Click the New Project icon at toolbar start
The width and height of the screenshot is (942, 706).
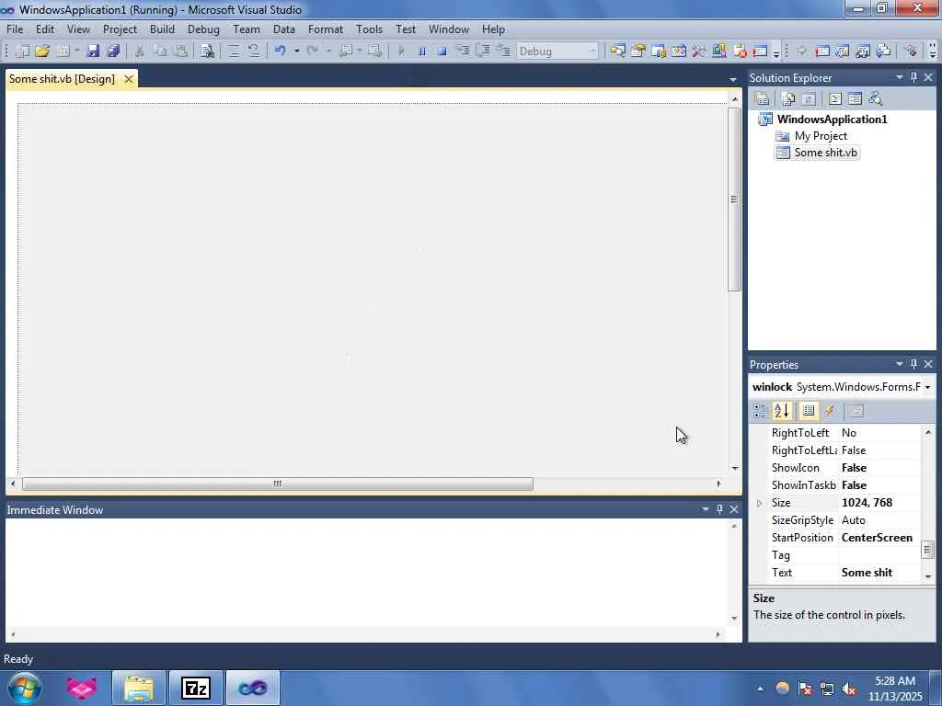point(22,51)
